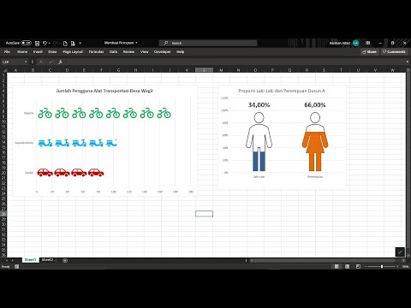Switch to Sheet2 tab

[47, 260]
